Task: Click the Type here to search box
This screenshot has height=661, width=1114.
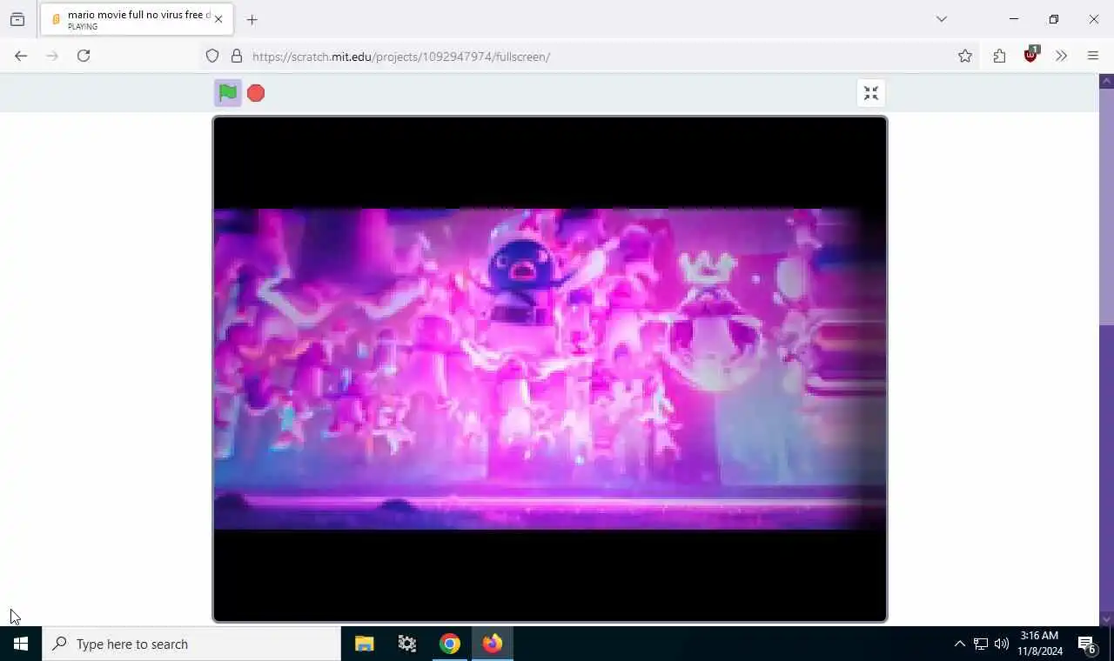Action: [191, 644]
